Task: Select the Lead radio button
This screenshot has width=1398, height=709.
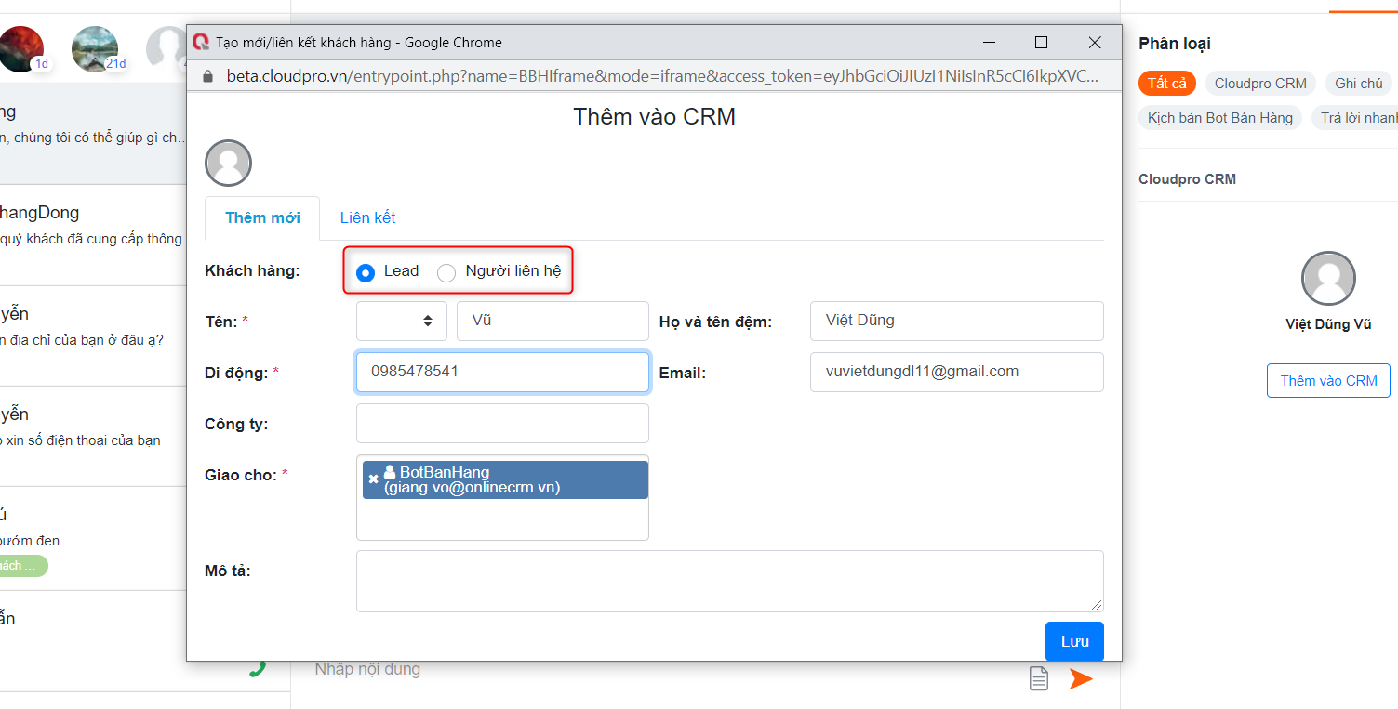Action: pos(366,272)
